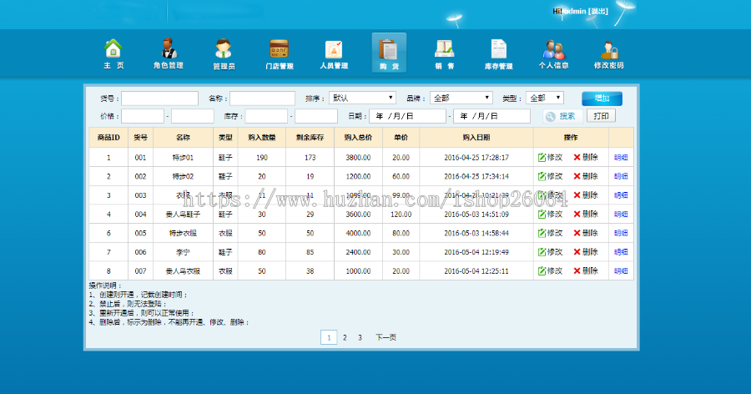This screenshot has height=394, width=751.
Task: View 明细 details for row 003
Action: (x=621, y=195)
